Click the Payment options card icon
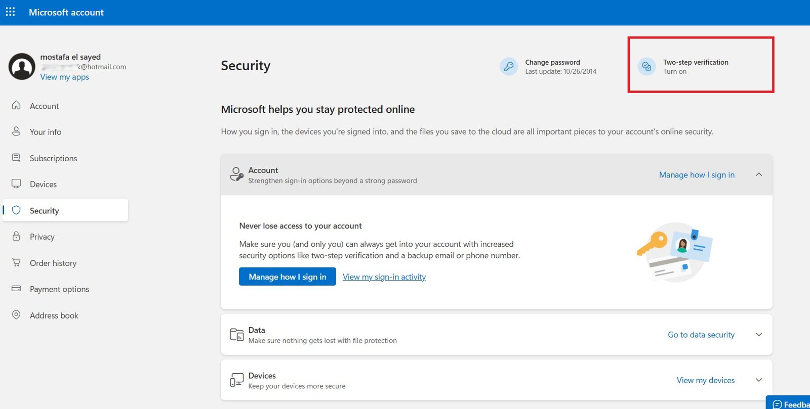Viewport: 810px width, 409px height. tap(16, 288)
